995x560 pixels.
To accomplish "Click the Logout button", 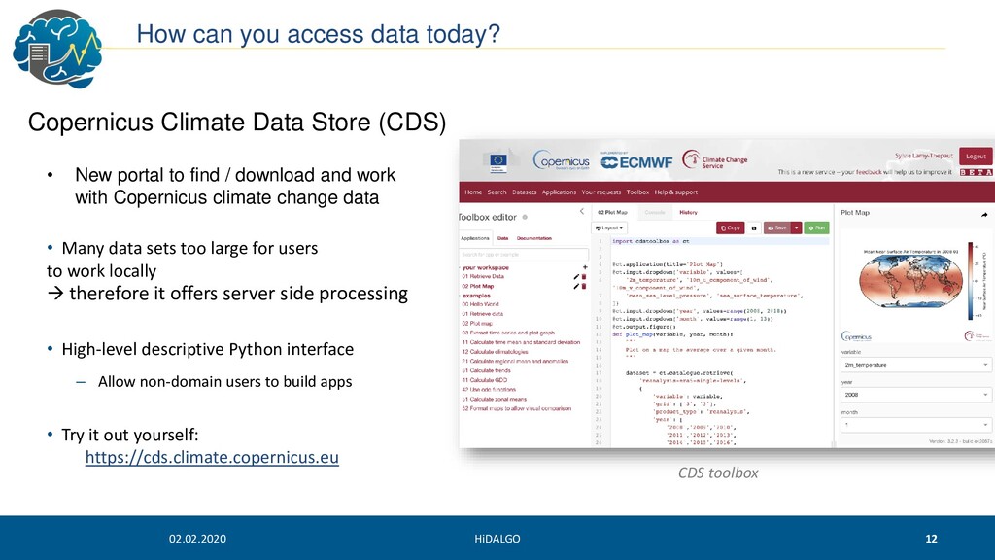I will point(976,157).
